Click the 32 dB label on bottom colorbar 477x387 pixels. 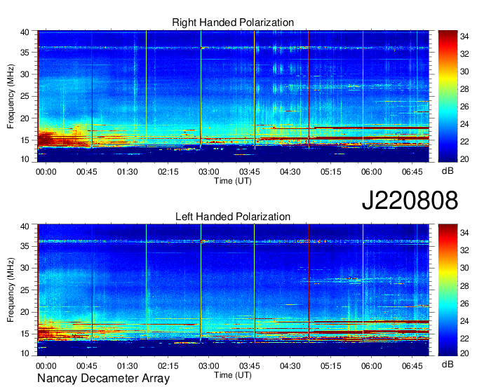(x=464, y=250)
